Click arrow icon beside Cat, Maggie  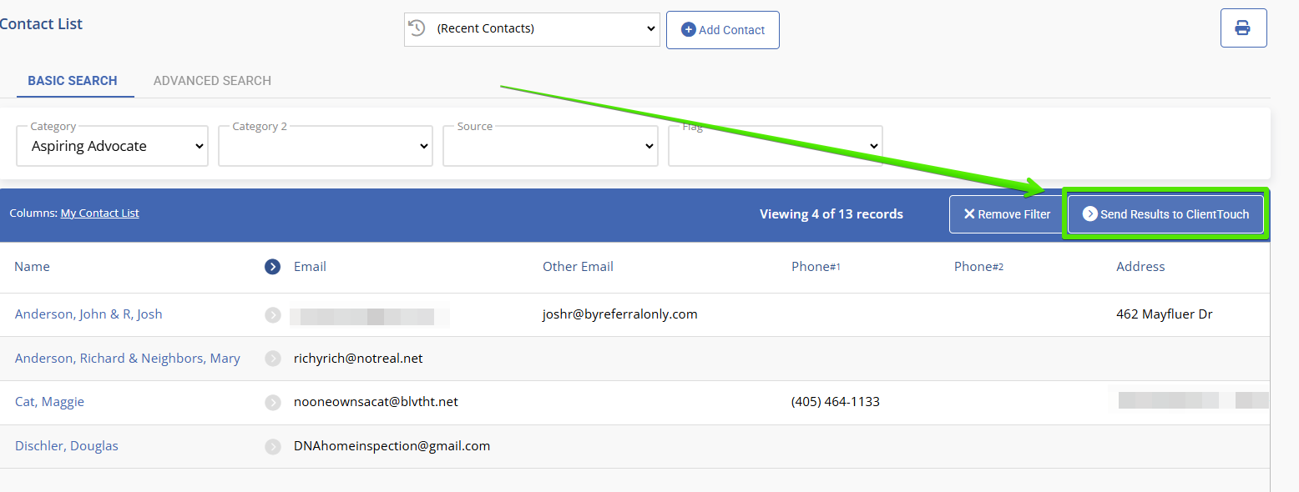(272, 402)
